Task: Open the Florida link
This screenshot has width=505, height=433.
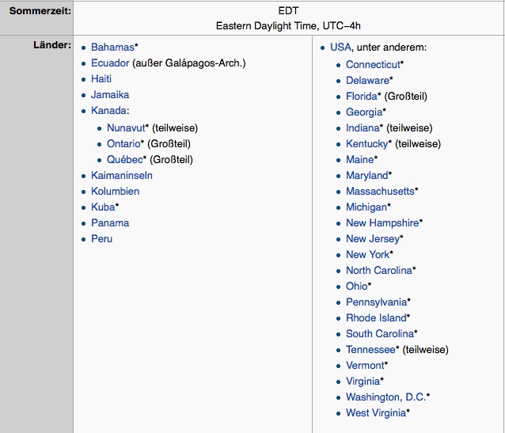Action: 362,97
